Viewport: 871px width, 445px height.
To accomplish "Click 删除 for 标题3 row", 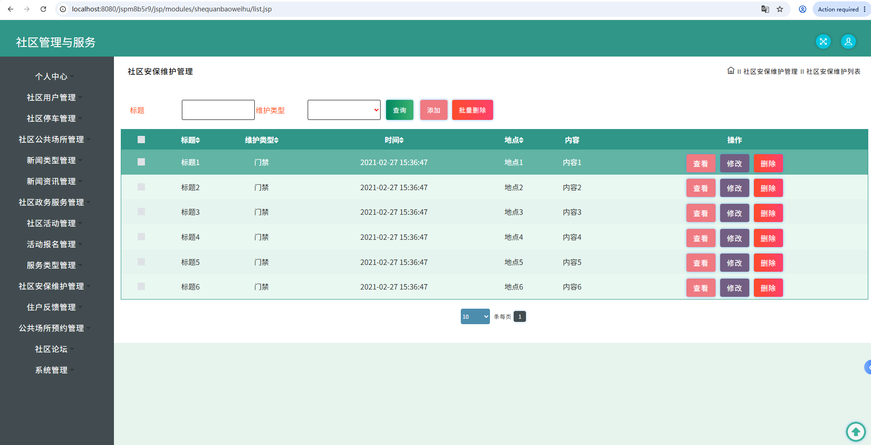I will [x=768, y=213].
